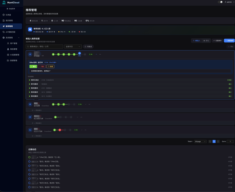
Task: Switch to the 候选人 view tab
Action: tap(196, 40)
